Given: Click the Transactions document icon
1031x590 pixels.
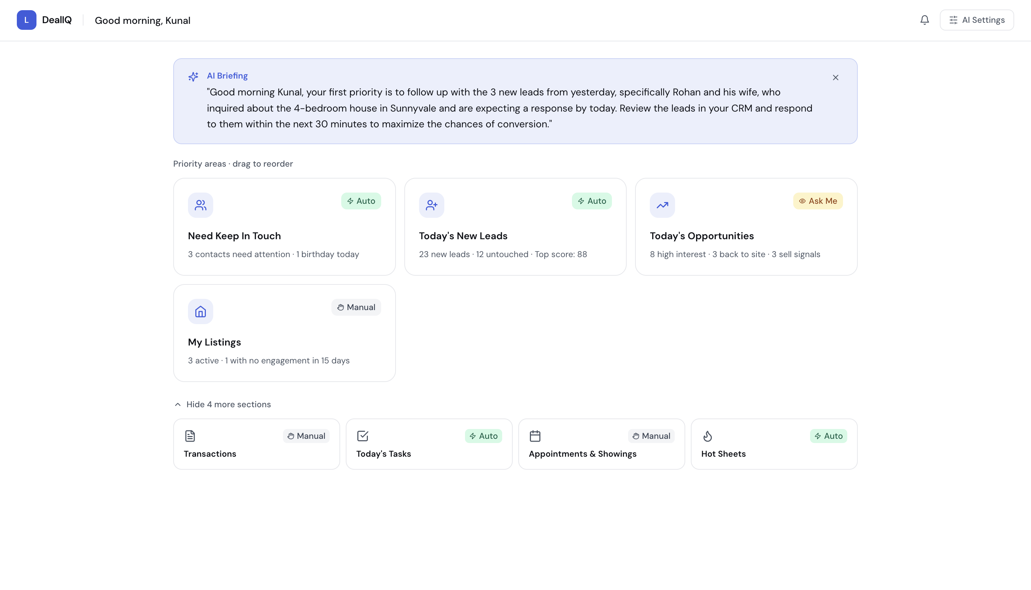Looking at the screenshot, I should pyautogui.click(x=190, y=436).
